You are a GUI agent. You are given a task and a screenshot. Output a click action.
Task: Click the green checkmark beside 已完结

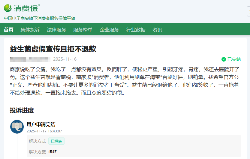tap(224, 59)
